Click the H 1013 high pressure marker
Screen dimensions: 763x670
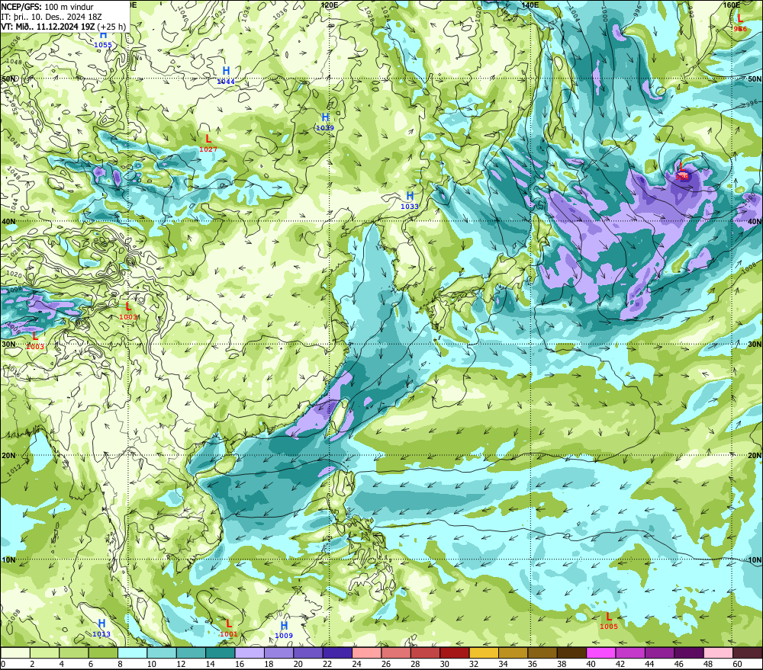point(101,628)
